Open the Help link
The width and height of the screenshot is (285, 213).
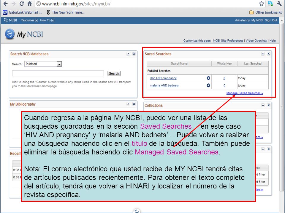[273, 41]
